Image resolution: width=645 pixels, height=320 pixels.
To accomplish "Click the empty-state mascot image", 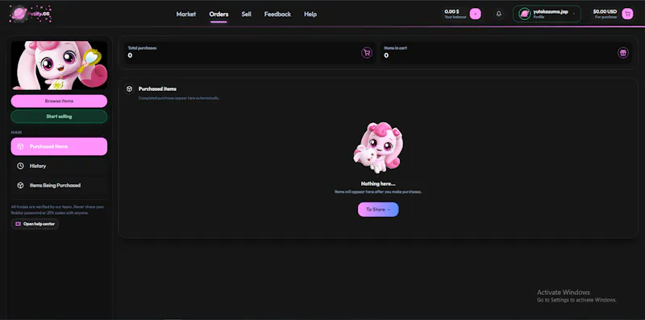I will (378, 148).
